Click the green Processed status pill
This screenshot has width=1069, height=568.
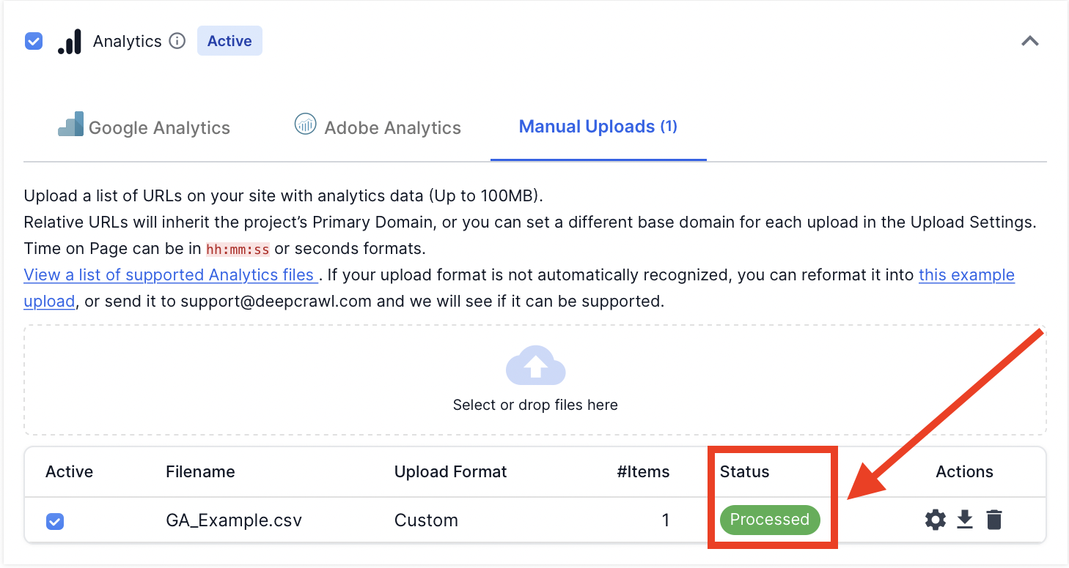click(x=770, y=520)
